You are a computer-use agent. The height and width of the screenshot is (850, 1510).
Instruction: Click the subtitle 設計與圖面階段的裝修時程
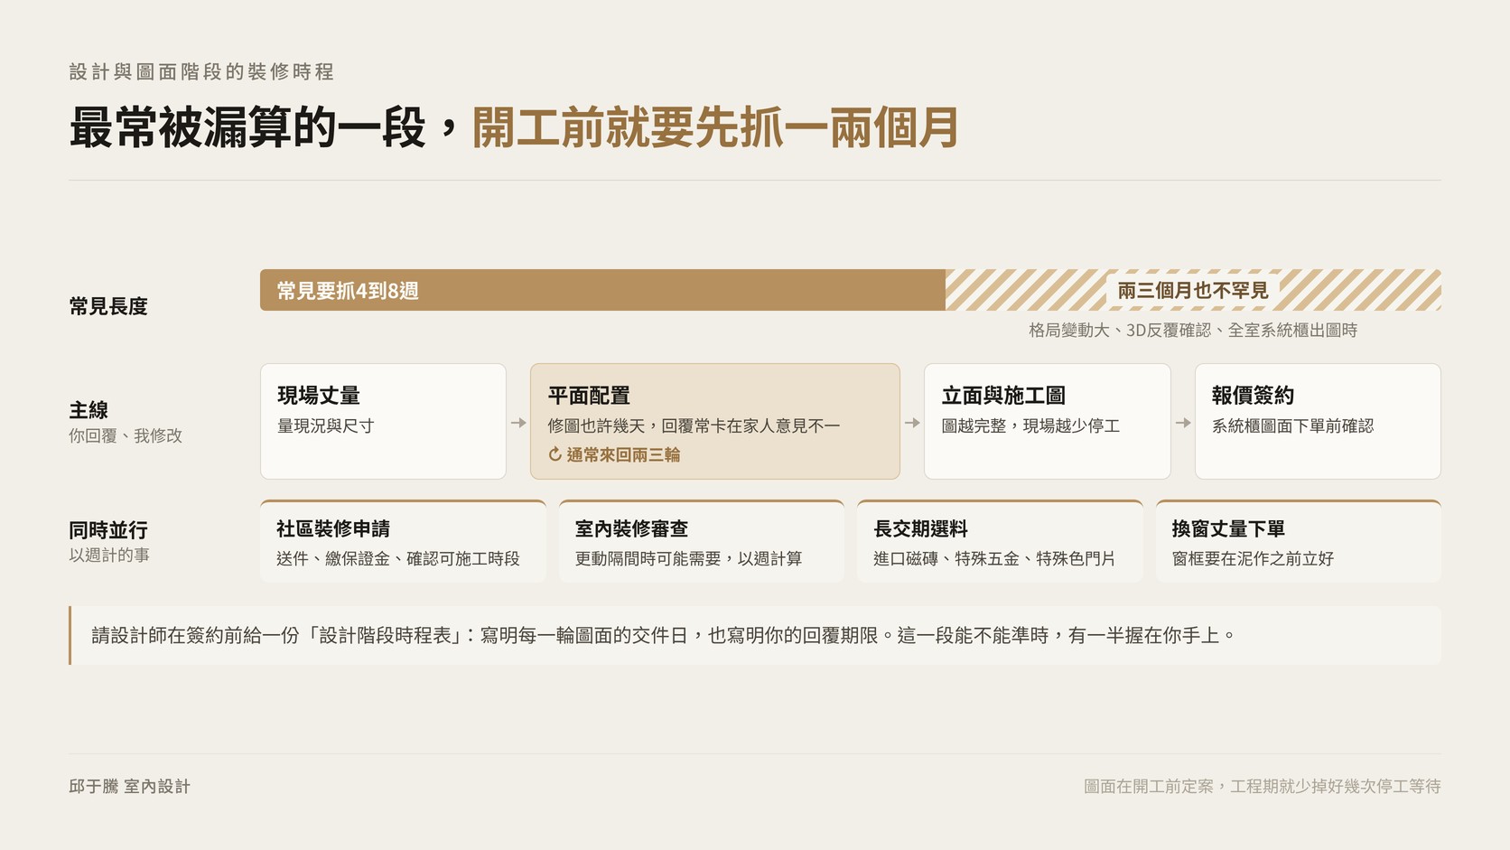(201, 71)
